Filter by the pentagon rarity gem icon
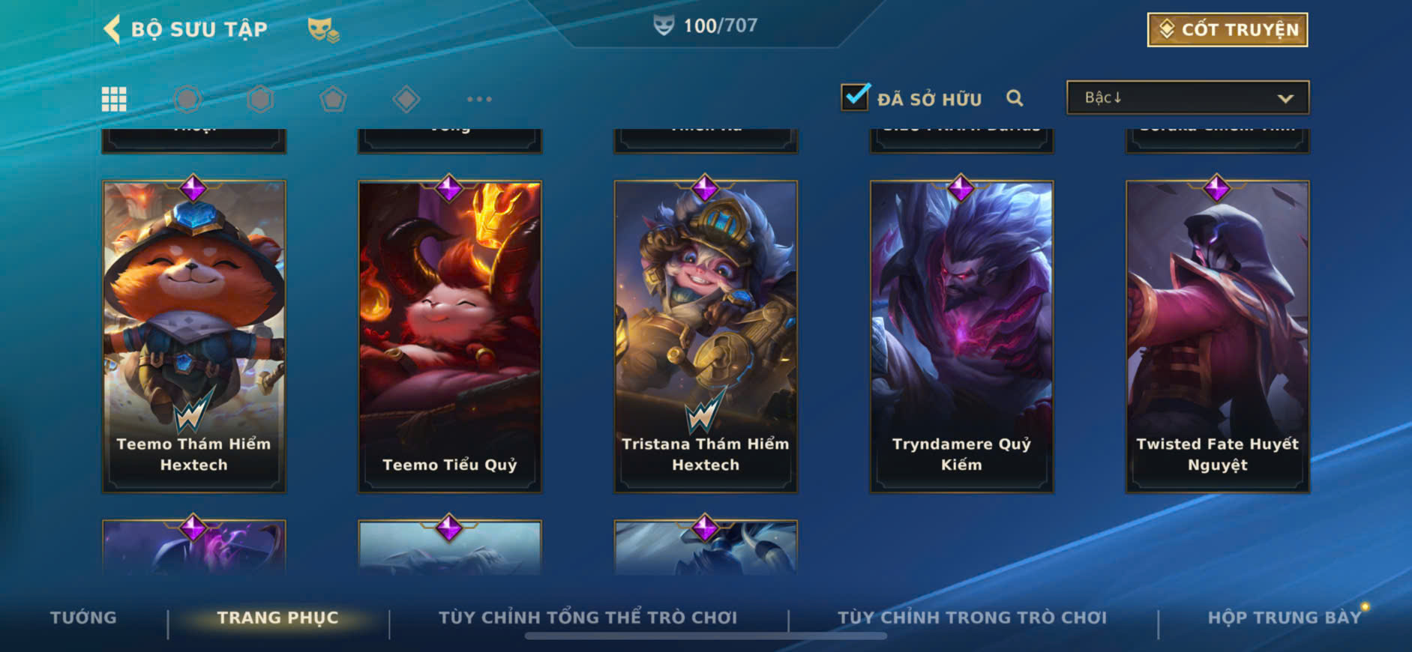The width and height of the screenshot is (1412, 652). click(333, 99)
